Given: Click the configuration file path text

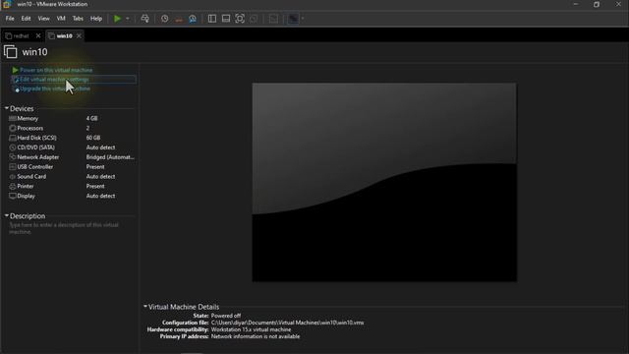Looking at the screenshot, I should [288, 323].
